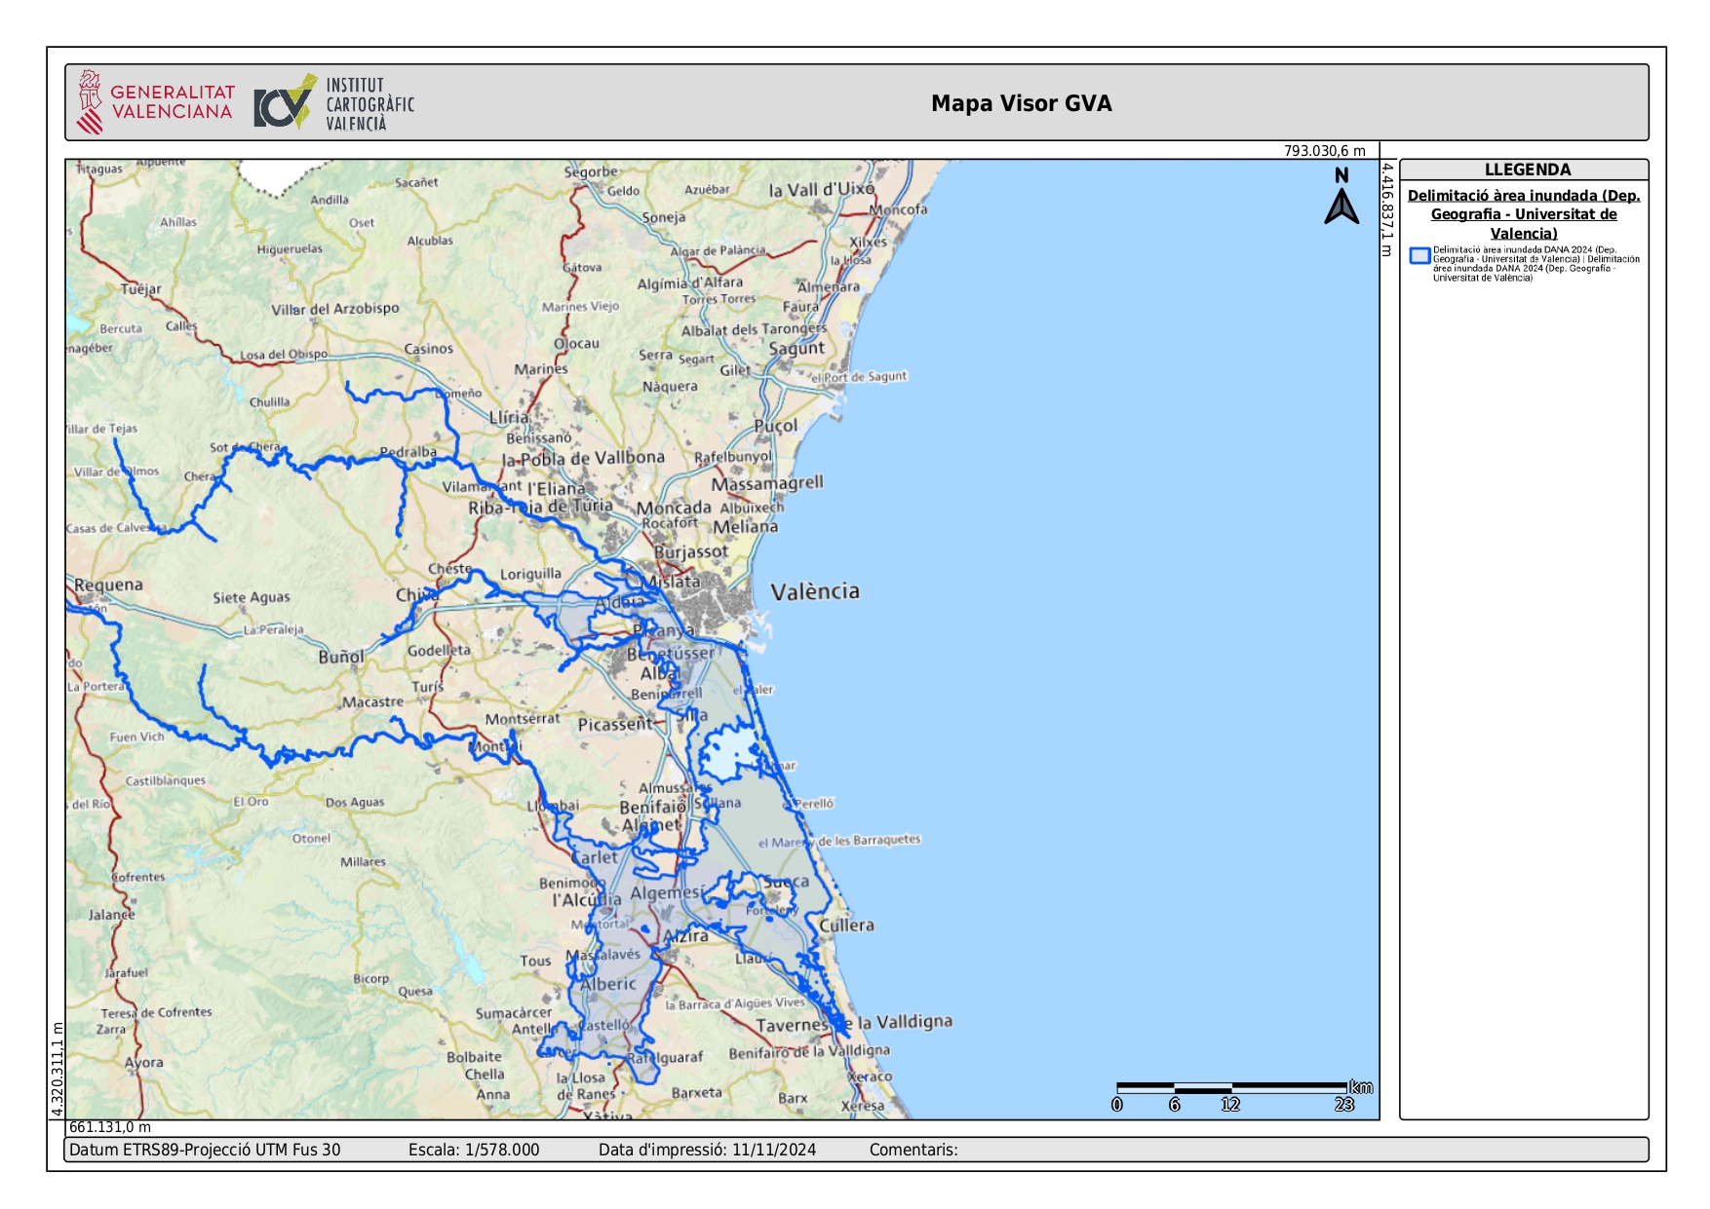Click the 793.030,6 m coordinate label
Image resolution: width=1710 pixels, height=1209 pixels.
[1324, 151]
